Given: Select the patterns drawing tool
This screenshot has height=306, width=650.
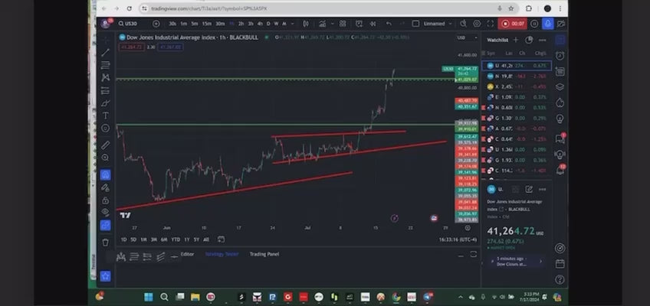Looking at the screenshot, I should click(105, 77).
